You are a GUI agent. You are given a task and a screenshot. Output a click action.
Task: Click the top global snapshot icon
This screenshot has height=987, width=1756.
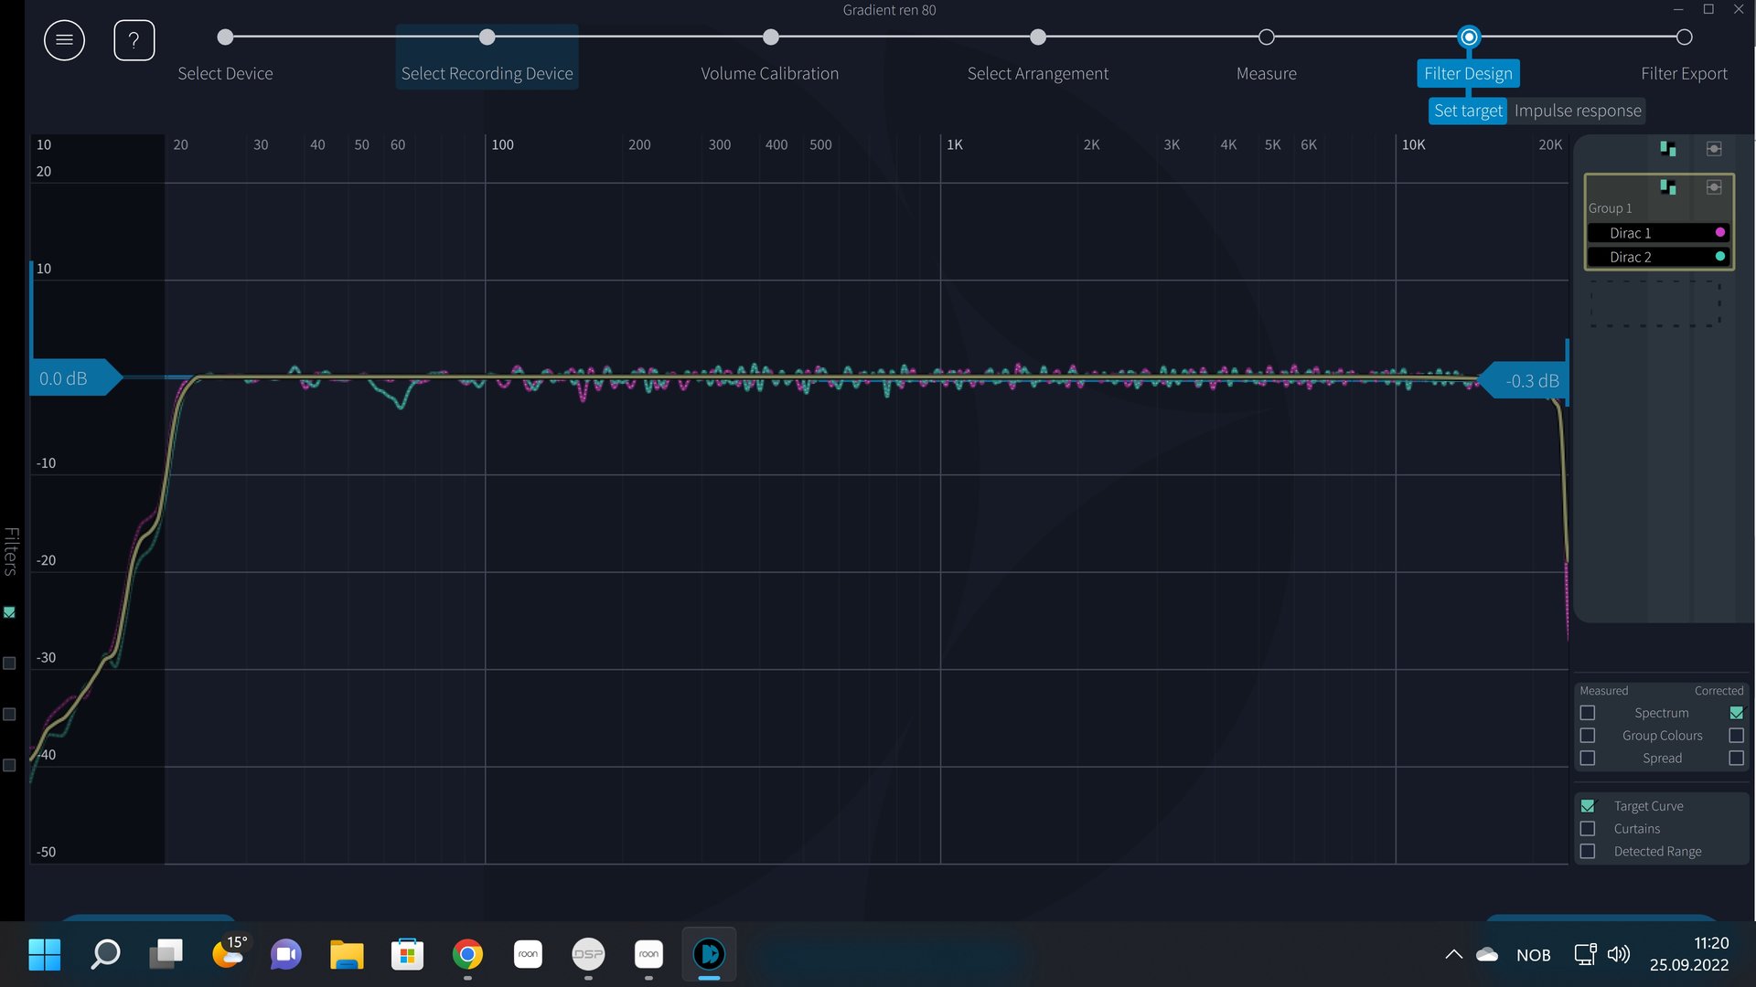(1714, 149)
